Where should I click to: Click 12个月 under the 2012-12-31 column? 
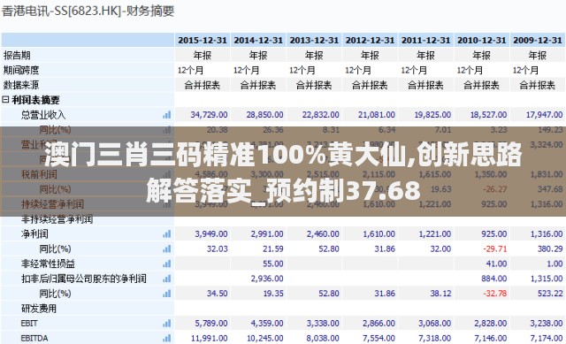click(358, 70)
